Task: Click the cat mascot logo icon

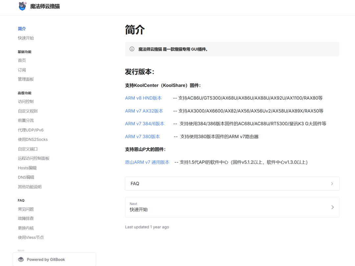Action: point(22,6)
